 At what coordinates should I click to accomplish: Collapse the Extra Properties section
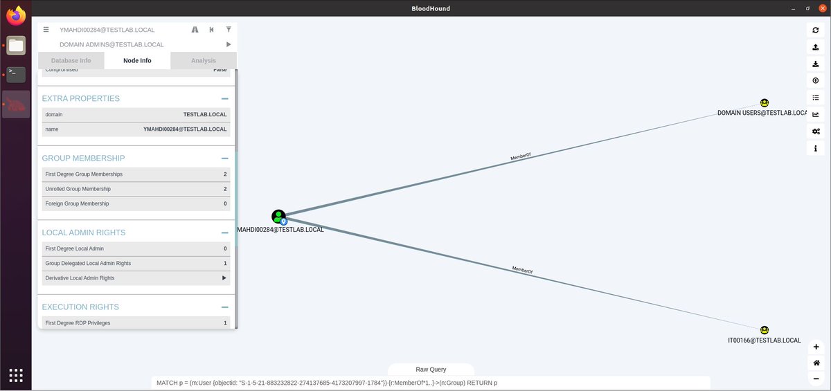tap(225, 99)
